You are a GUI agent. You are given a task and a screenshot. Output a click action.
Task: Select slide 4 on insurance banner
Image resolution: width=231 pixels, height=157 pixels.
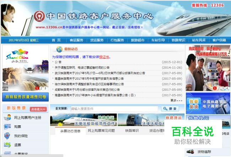[227, 88]
